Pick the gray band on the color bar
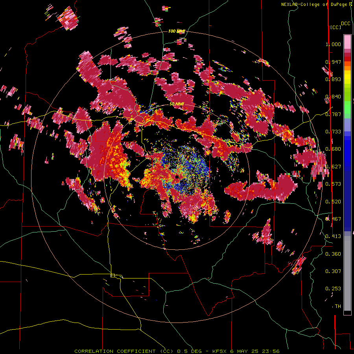This screenshot has height=354, width=354. tap(347, 273)
